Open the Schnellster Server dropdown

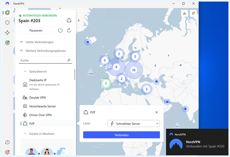click(134, 124)
